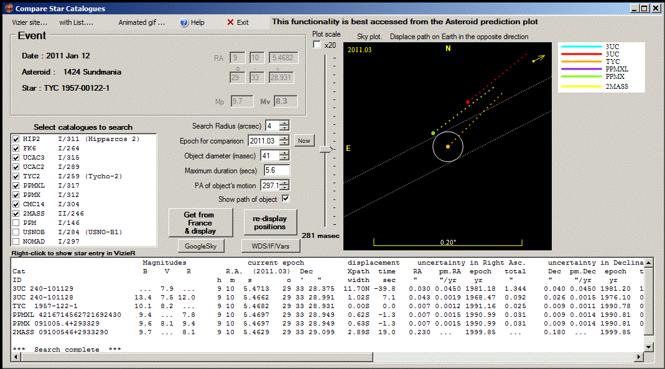Click Get from France & display button
The width and height of the screenshot is (665, 369).
pyautogui.click(x=200, y=222)
